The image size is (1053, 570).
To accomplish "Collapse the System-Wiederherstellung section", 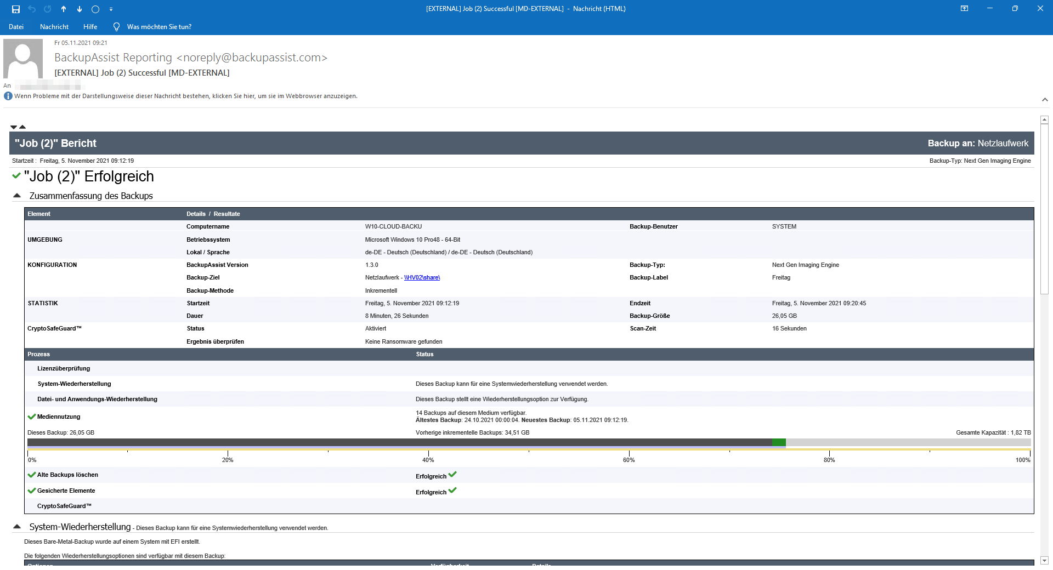I will [17, 527].
